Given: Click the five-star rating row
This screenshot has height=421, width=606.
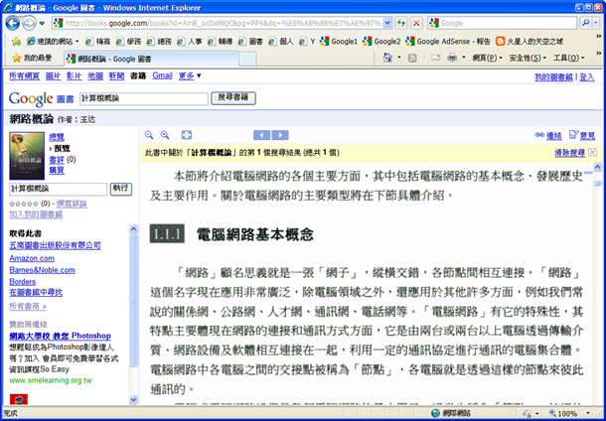Looking at the screenshot, I should click(x=24, y=204).
